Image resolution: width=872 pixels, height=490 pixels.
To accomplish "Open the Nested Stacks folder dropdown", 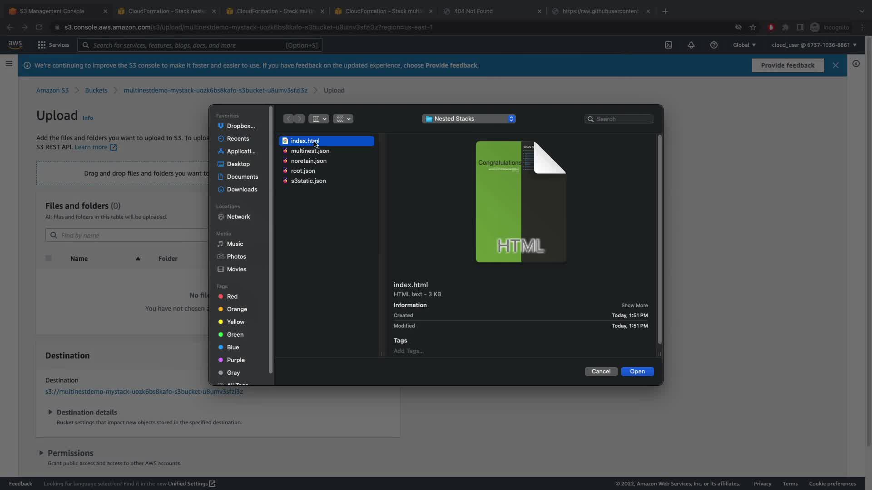I will click(x=469, y=119).
